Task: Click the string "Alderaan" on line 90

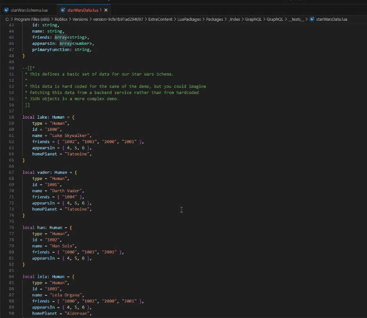Action: coord(77,313)
